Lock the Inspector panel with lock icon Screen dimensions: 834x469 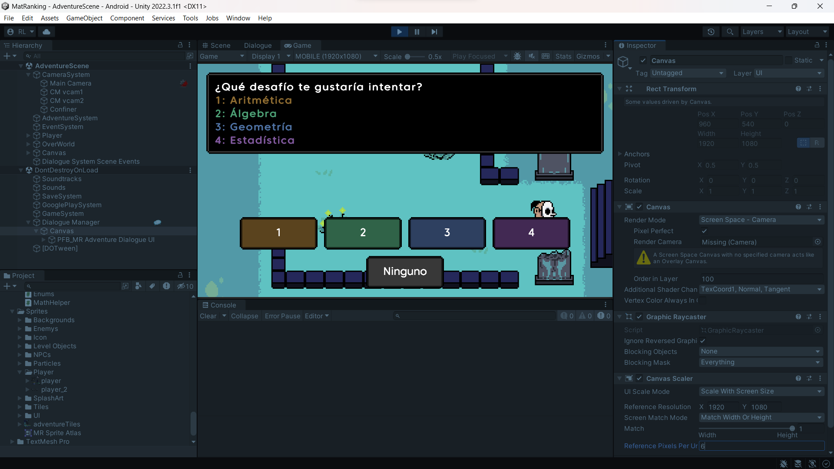817,45
